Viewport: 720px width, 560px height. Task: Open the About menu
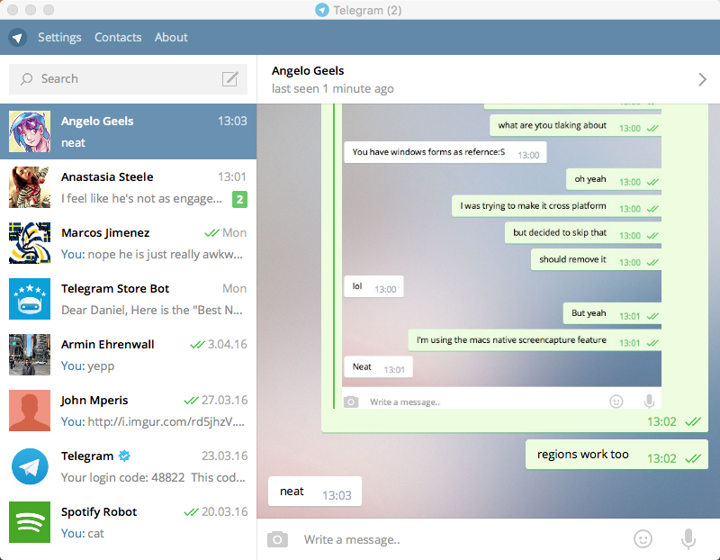click(x=171, y=37)
